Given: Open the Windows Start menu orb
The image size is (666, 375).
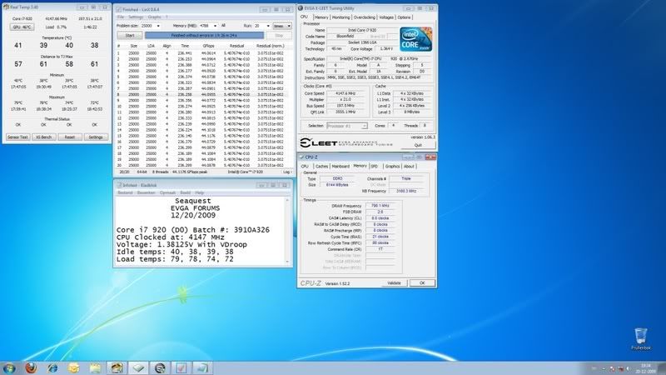Looking at the screenshot, I should (x=10, y=367).
